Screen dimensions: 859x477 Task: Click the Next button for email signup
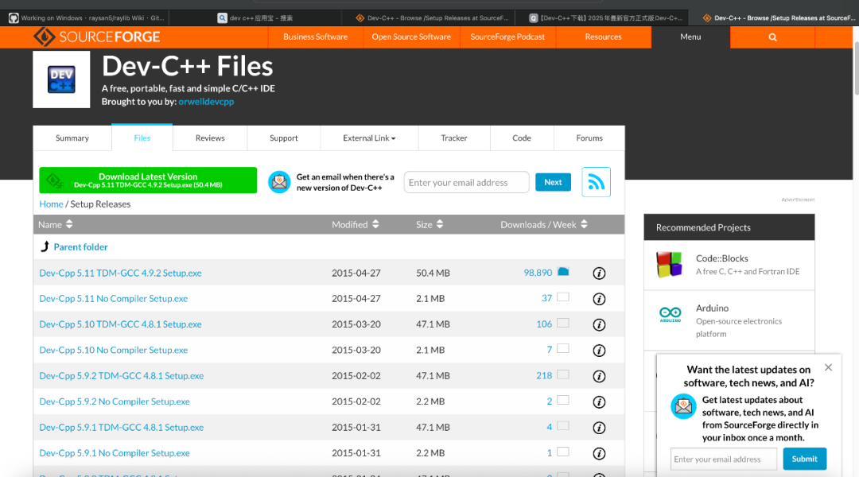click(x=553, y=182)
